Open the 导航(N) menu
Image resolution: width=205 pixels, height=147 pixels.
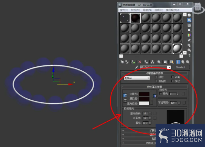[147, 10]
